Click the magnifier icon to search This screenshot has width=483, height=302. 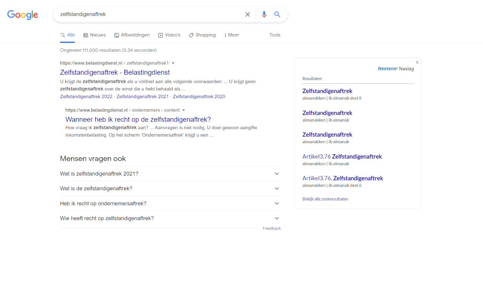(277, 14)
